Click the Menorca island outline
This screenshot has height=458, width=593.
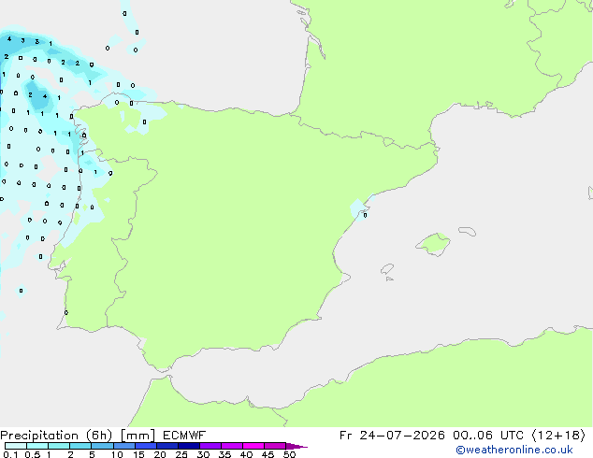(x=467, y=231)
